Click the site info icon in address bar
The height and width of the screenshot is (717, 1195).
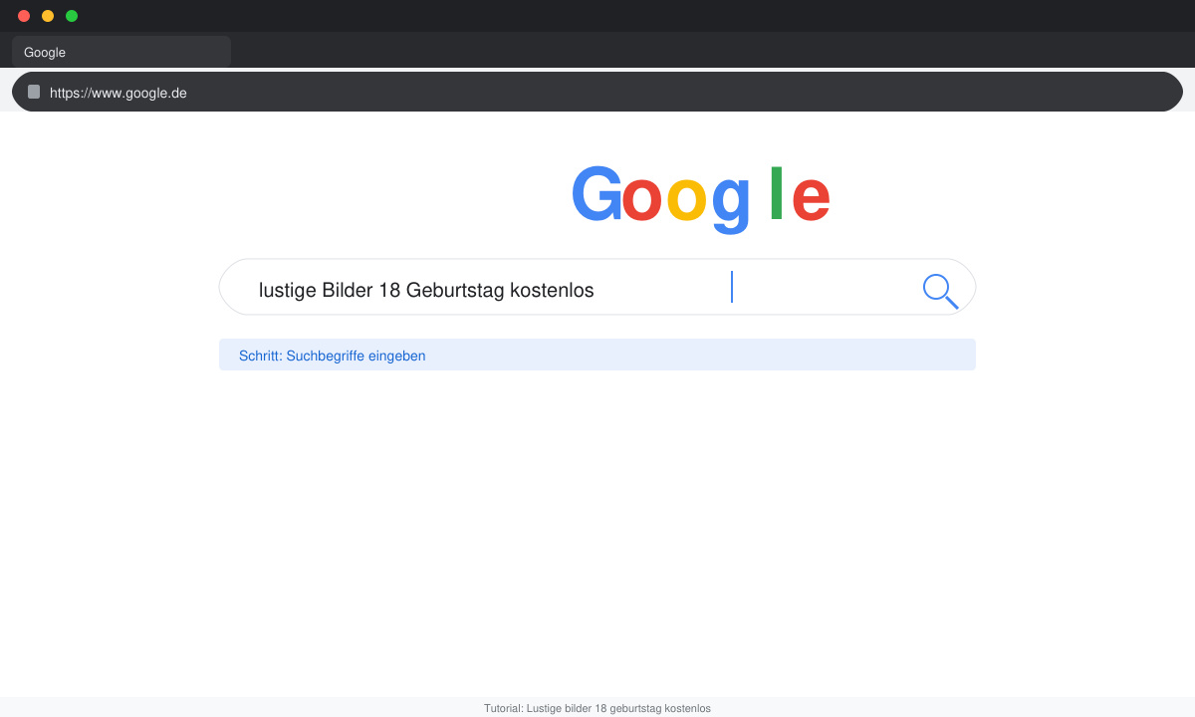(x=34, y=92)
